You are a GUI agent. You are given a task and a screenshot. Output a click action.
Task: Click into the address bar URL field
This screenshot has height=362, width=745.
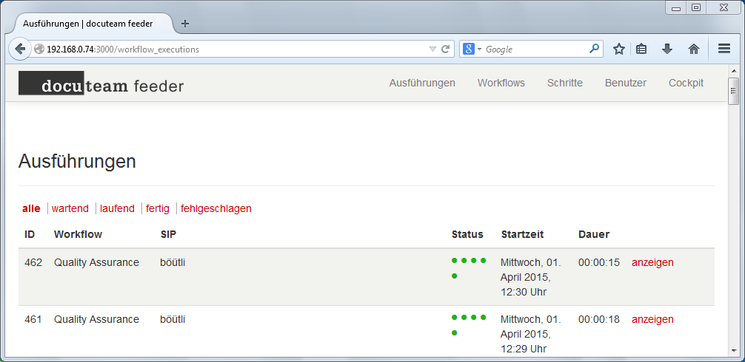point(237,49)
